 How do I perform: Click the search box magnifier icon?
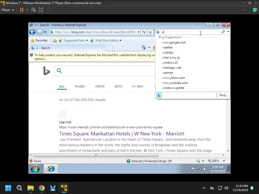click(x=223, y=32)
